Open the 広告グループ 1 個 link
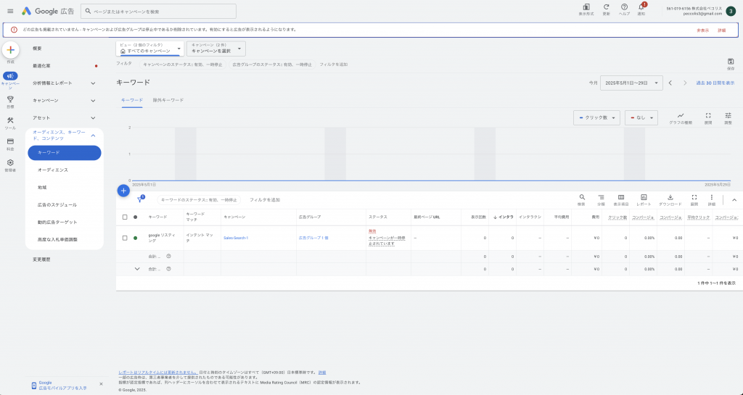This screenshot has width=743, height=395. click(x=313, y=238)
